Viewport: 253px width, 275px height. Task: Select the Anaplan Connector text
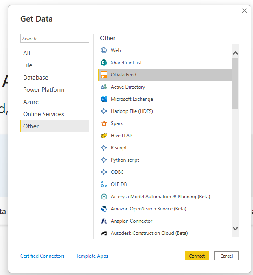click(132, 221)
